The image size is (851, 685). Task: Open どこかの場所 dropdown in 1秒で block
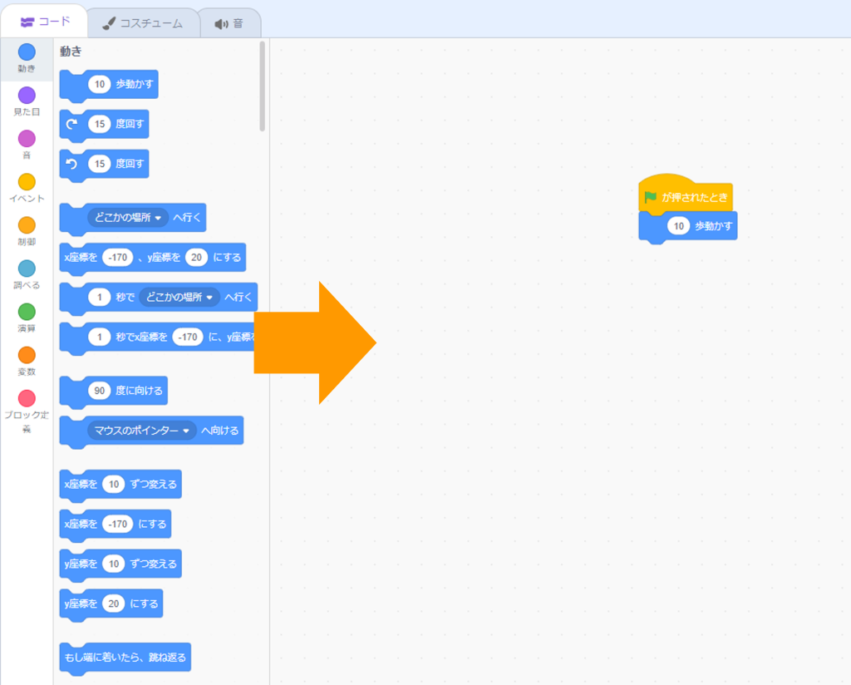point(180,298)
